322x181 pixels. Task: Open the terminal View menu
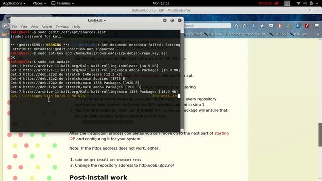[34, 27]
